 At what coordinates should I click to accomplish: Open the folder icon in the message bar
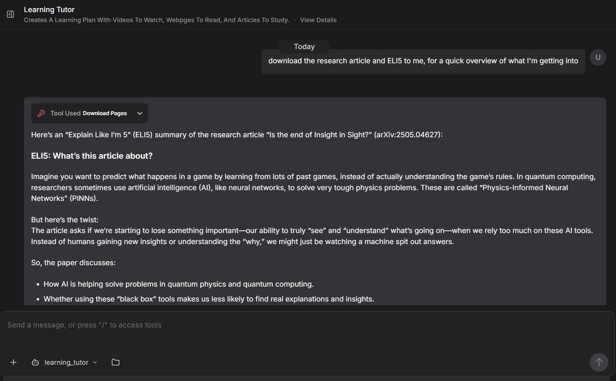(x=115, y=362)
